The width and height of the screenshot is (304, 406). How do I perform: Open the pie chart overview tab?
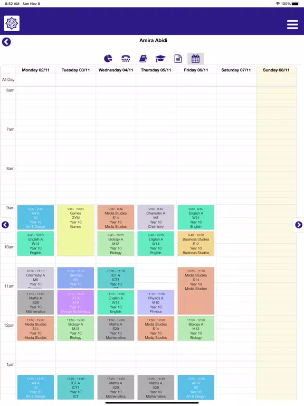pos(108,59)
